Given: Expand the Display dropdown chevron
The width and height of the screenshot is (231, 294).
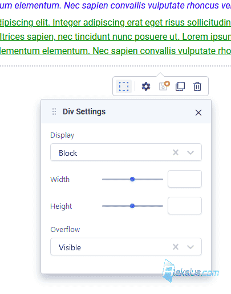Looking at the screenshot, I should coord(191,152).
